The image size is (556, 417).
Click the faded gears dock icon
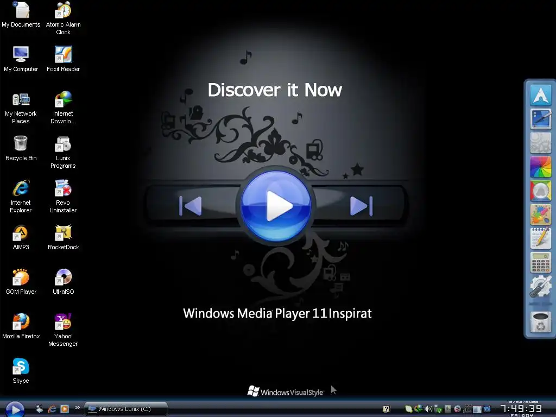click(x=540, y=143)
